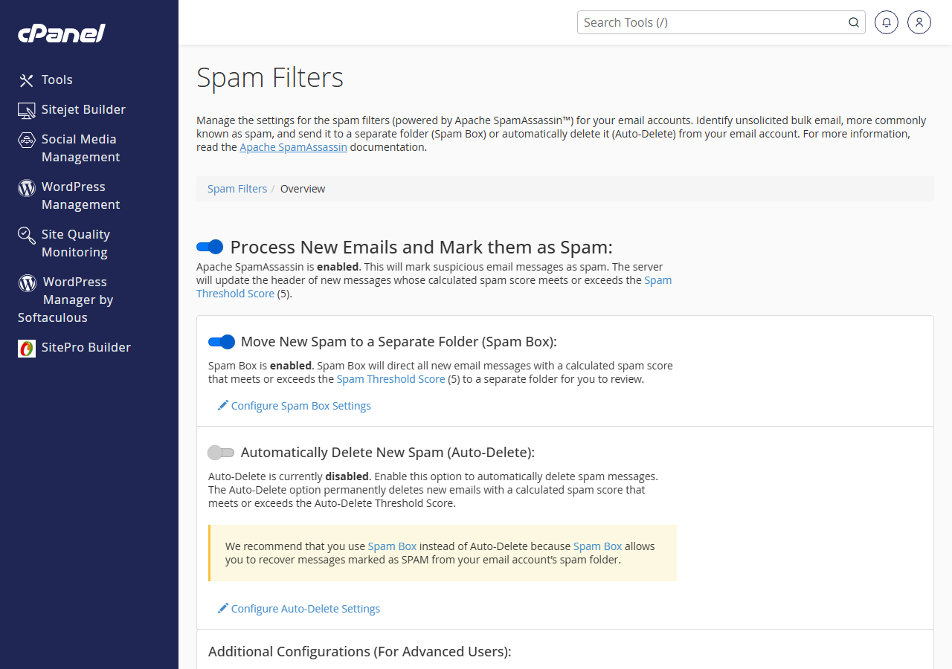The height and width of the screenshot is (669, 952).
Task: Click first Spam Box link in yellow notice
Action: (392, 546)
